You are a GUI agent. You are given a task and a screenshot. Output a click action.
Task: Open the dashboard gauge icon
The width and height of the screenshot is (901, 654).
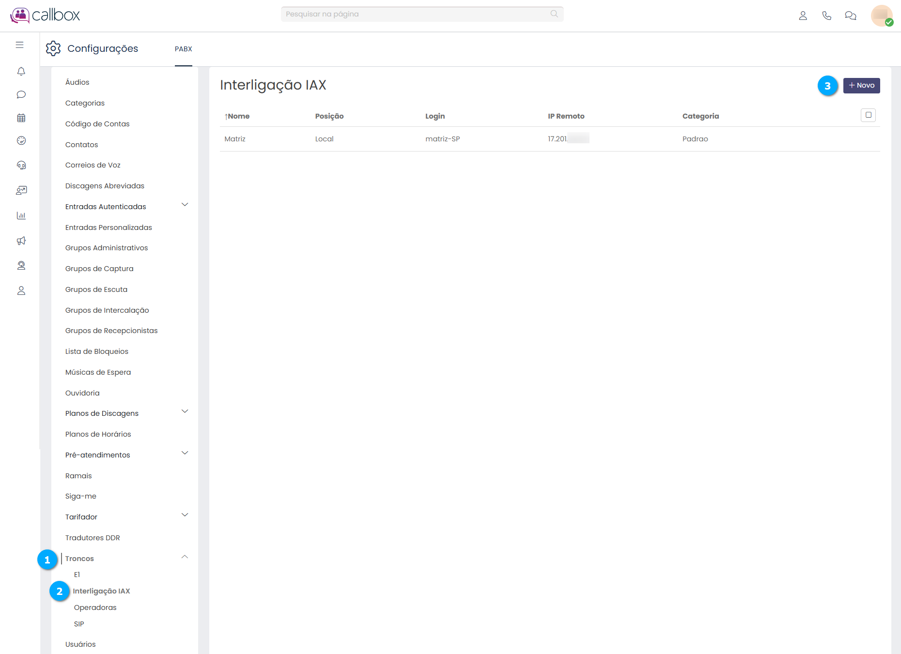(x=21, y=141)
